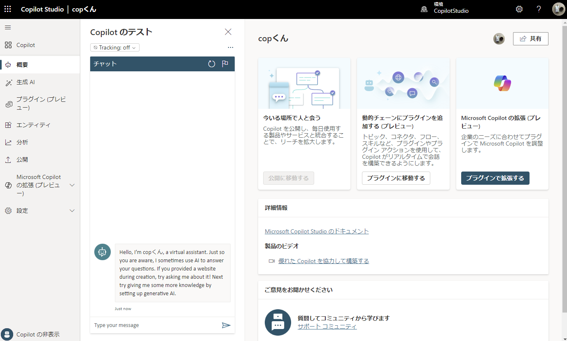
Task: Click the 共有 button
Action: 530,38
